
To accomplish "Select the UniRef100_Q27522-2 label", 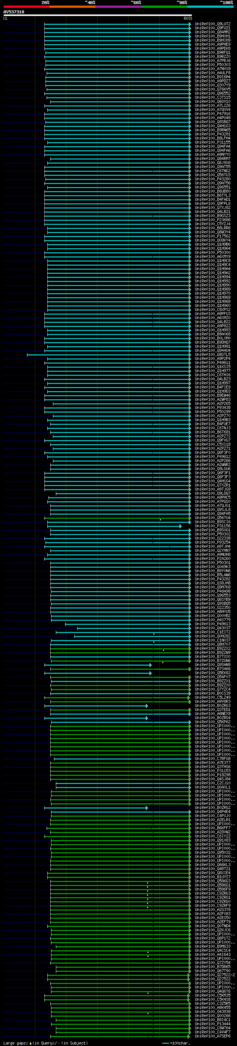I will pyautogui.click(x=215, y=974).
